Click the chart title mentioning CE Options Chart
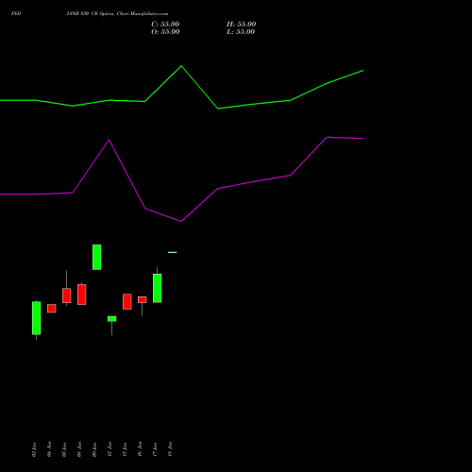Image resolution: width=472 pixels, height=472 pixels. (x=117, y=14)
